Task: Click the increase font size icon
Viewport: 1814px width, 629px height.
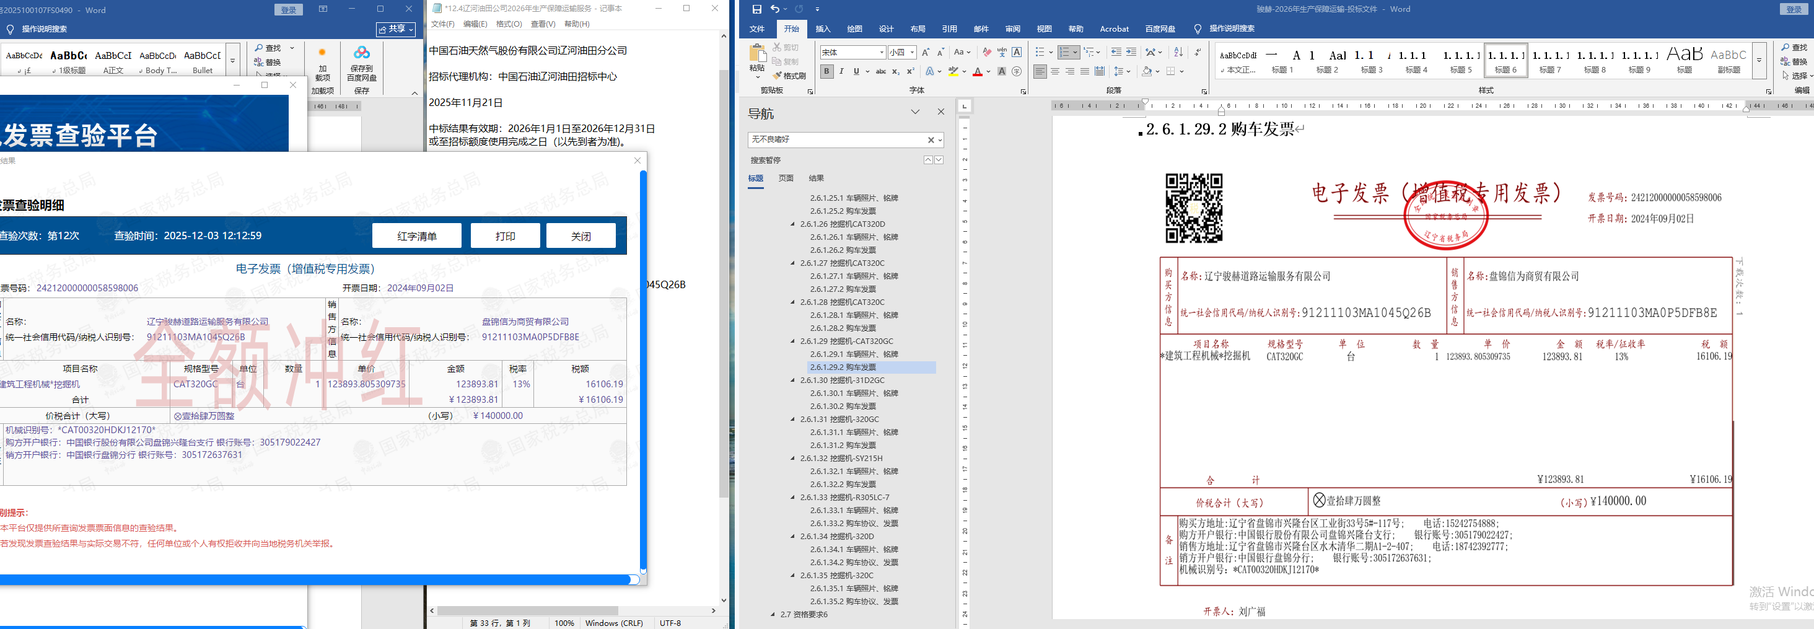Action: click(x=926, y=52)
